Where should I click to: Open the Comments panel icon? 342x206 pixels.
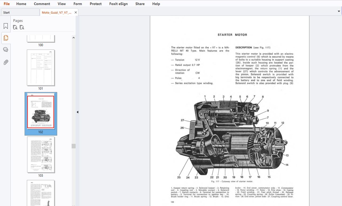pyautogui.click(x=6, y=50)
